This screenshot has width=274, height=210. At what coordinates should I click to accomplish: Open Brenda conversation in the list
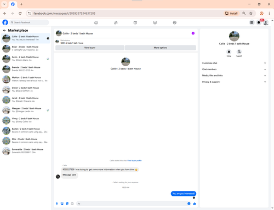(x=26, y=69)
